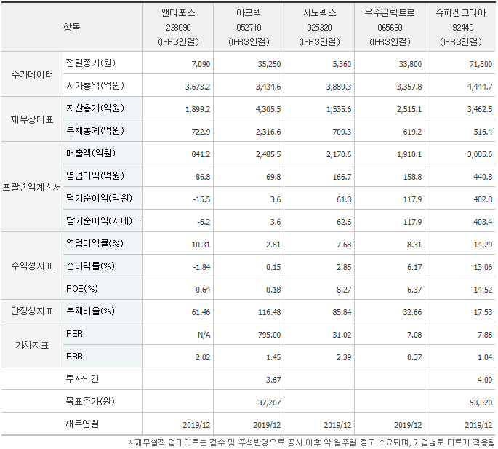Click the 항목 header cell
Screen dimensions: 498x449
(72, 27)
